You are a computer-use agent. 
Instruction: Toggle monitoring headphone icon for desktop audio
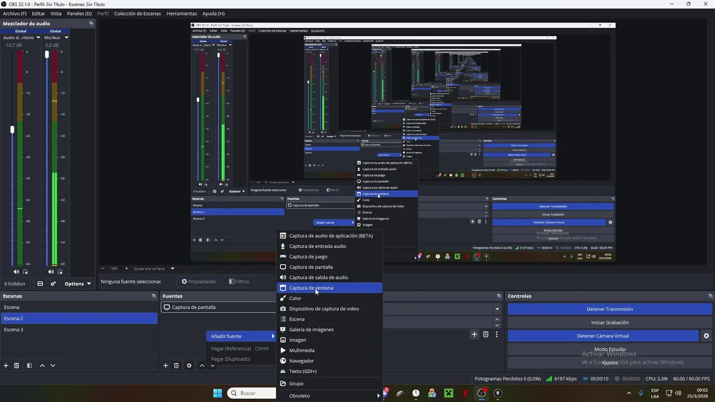[x=26, y=272]
